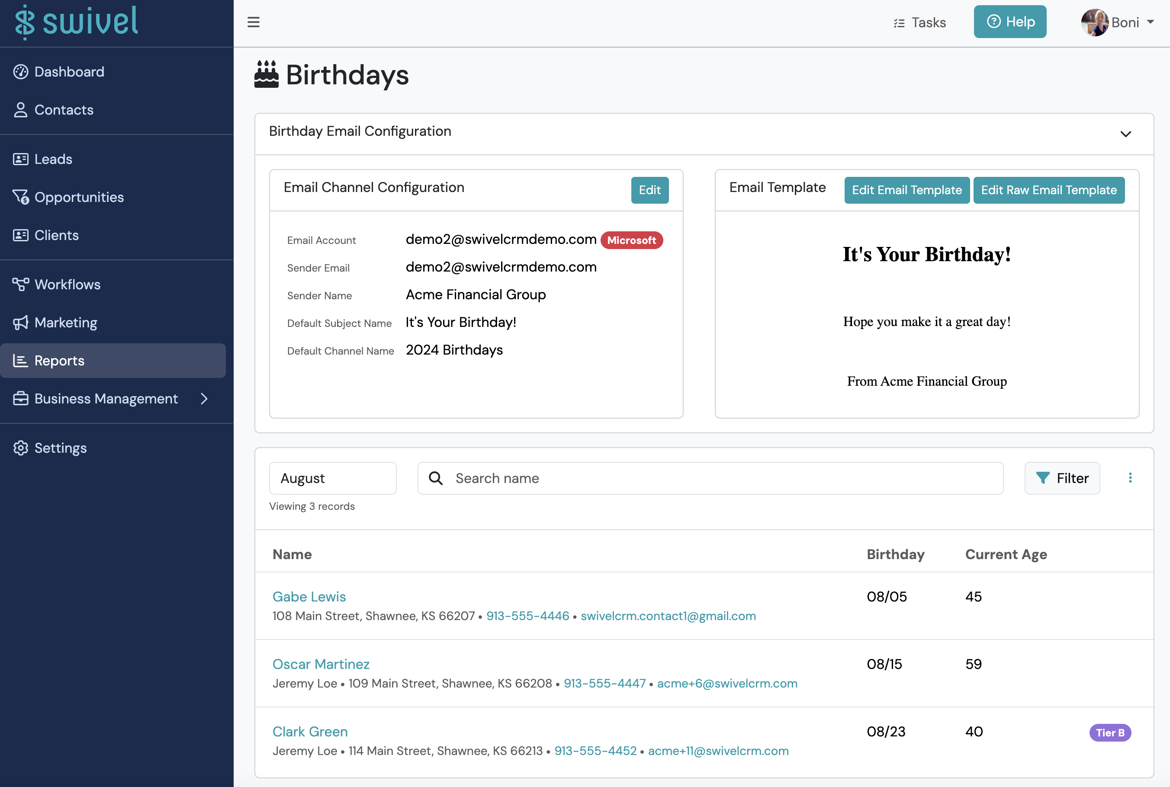Expand the Business Management submenu chevron
The width and height of the screenshot is (1170, 787).
coord(204,399)
